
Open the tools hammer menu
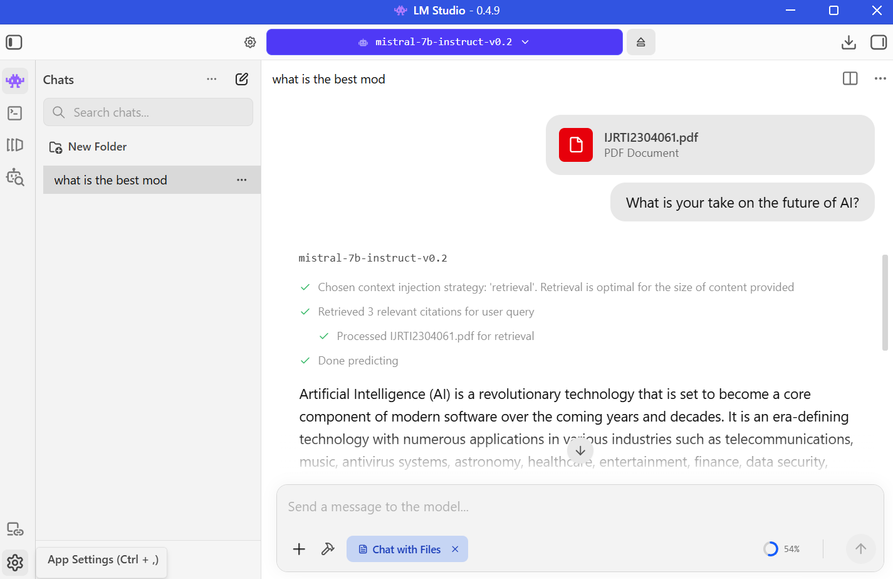coord(328,550)
